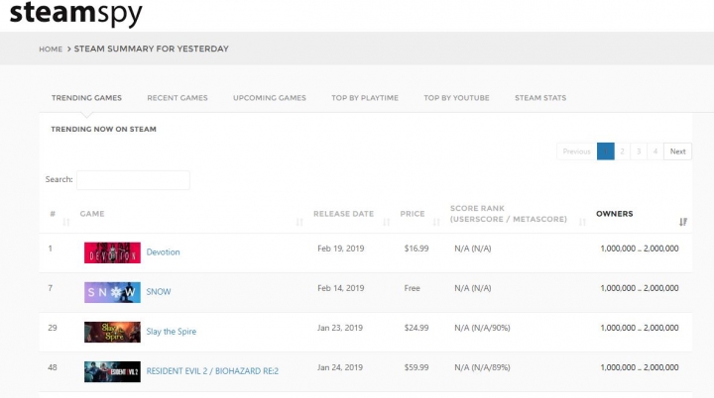
Task: Switch to the Upcoming Games tab
Action: [x=270, y=98]
